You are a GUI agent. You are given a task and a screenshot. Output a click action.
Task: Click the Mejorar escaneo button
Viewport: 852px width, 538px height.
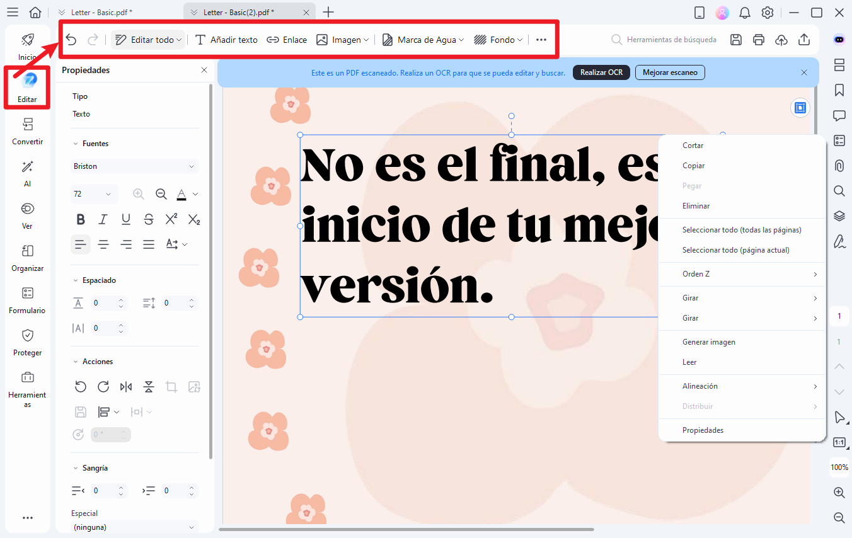(x=669, y=72)
